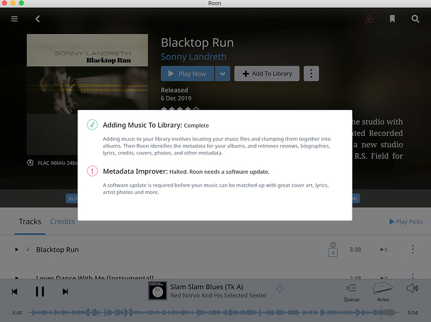Click the red Metadata Improver alert icon
Image resolution: width=431 pixels, height=322 pixels.
(x=92, y=171)
